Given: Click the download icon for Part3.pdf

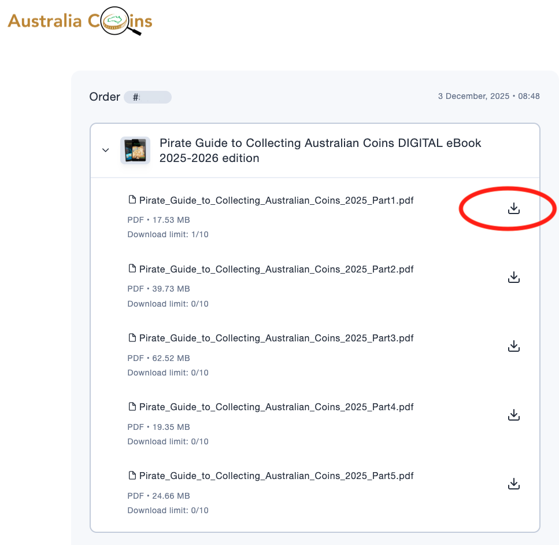Looking at the screenshot, I should pos(513,346).
